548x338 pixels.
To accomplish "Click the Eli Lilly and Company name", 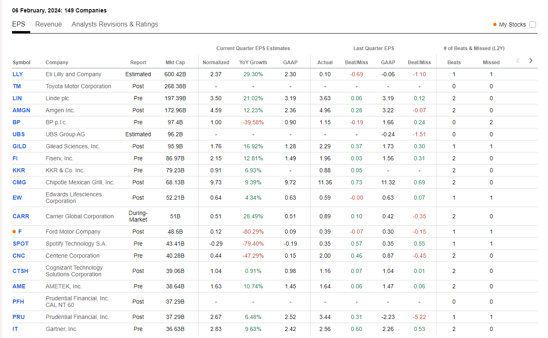I will (x=73, y=74).
